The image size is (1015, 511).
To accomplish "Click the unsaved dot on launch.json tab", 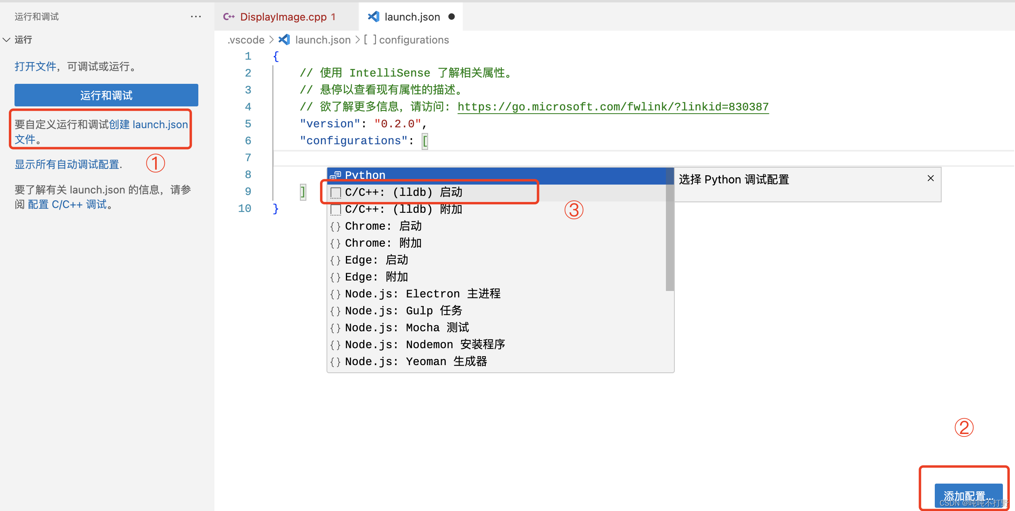I will click(451, 17).
